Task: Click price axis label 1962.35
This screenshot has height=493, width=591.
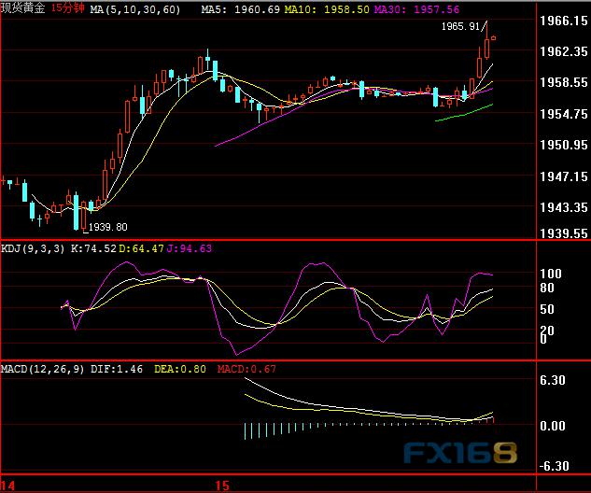Action: 564,51
